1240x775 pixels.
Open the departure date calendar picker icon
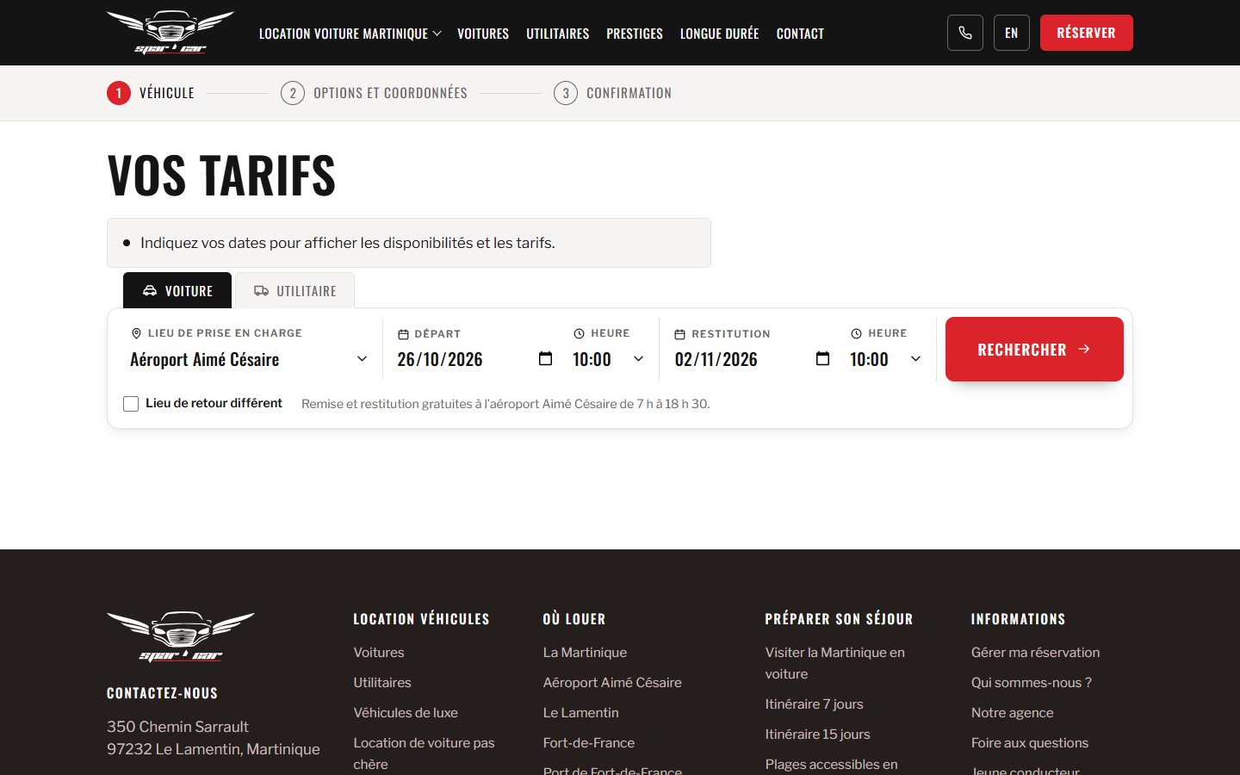coord(545,358)
